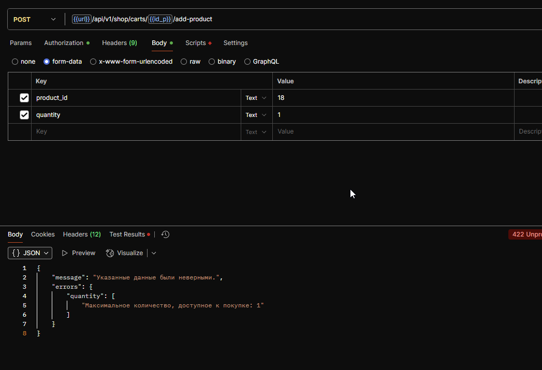Enable the product_id row checkbox

(x=24, y=98)
